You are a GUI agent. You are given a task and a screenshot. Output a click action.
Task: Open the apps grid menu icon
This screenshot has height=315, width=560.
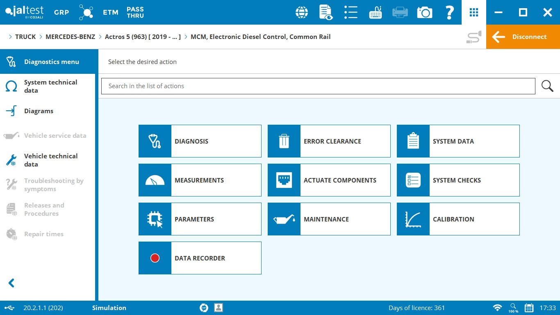tap(474, 12)
